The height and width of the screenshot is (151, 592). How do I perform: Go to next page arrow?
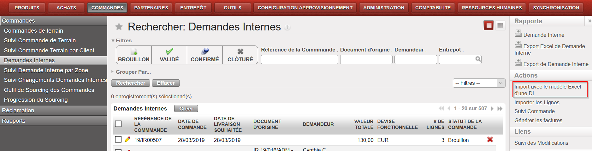pyautogui.click(x=492, y=109)
